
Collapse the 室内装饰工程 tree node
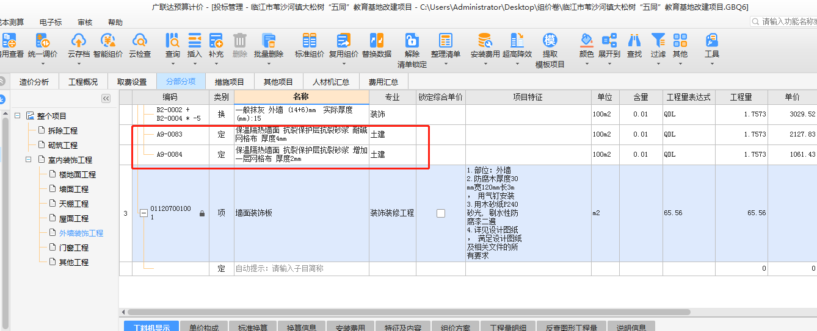(x=29, y=160)
